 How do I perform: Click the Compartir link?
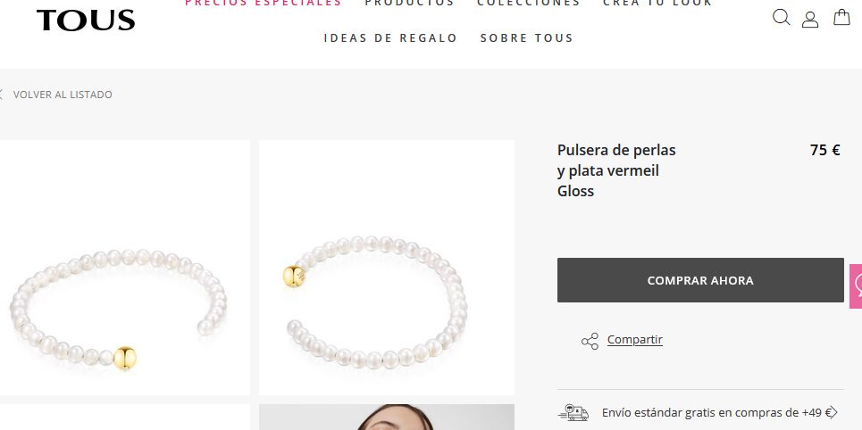point(635,339)
